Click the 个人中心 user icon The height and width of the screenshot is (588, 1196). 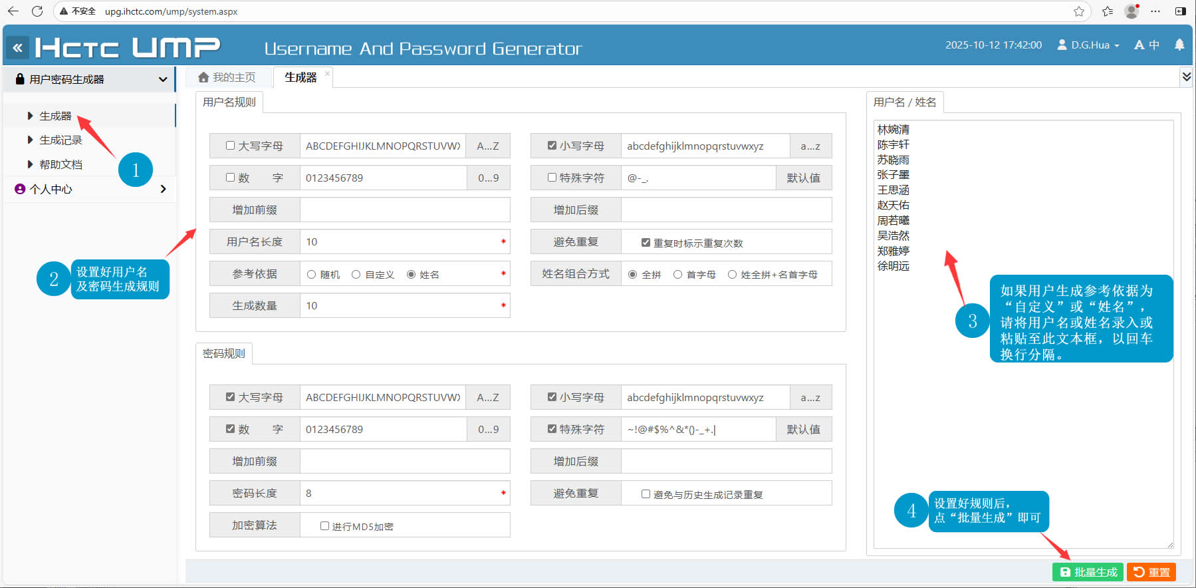click(x=20, y=189)
